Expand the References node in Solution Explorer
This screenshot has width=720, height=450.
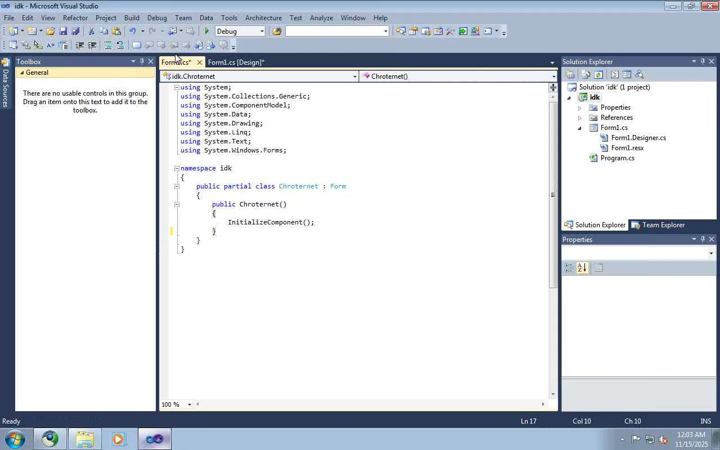(580, 118)
